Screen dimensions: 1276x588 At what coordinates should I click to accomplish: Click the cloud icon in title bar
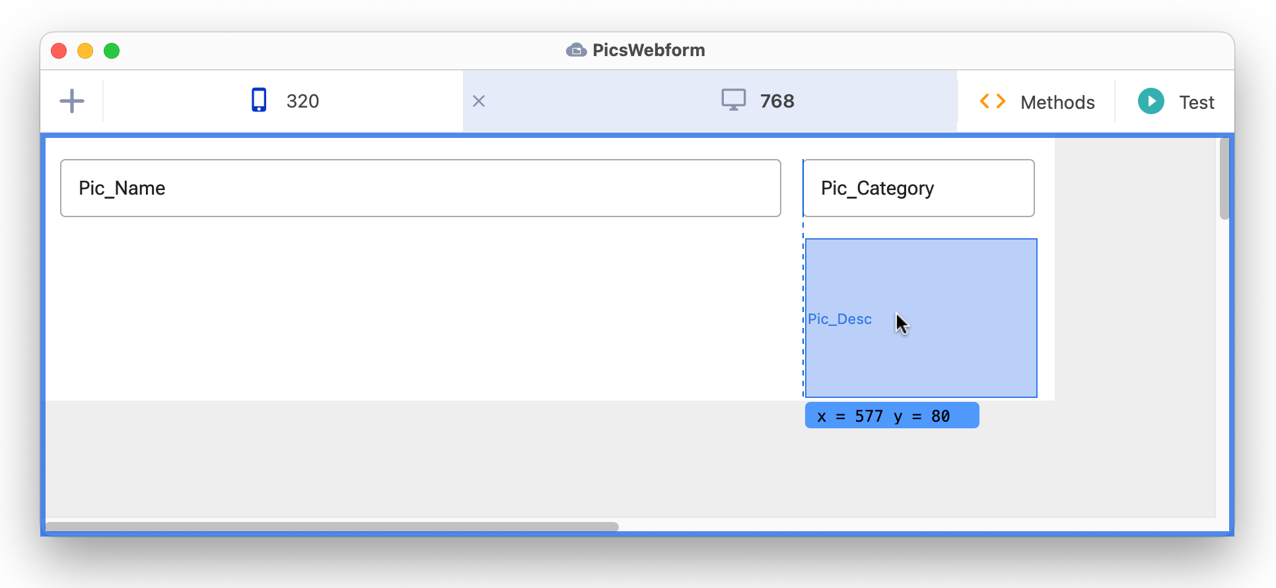576,50
